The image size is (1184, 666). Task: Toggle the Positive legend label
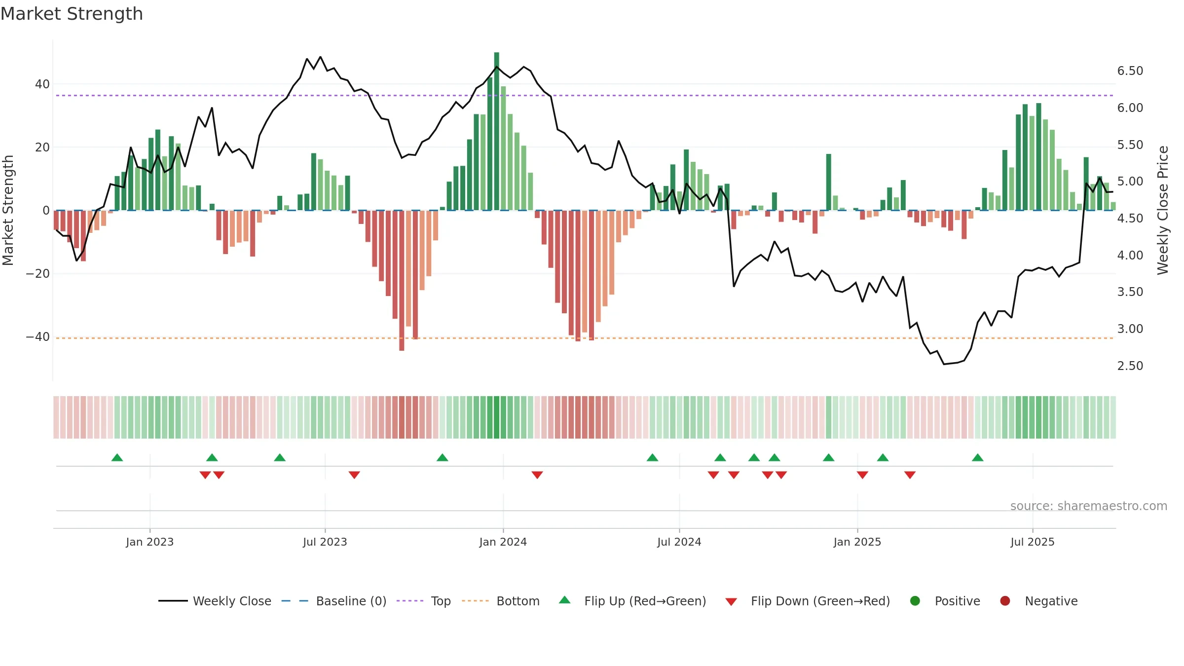click(x=958, y=601)
